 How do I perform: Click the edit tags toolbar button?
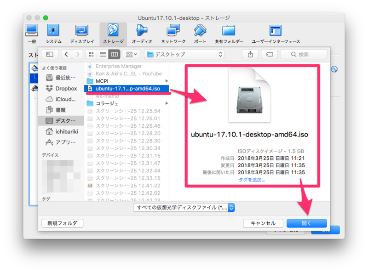269,54
